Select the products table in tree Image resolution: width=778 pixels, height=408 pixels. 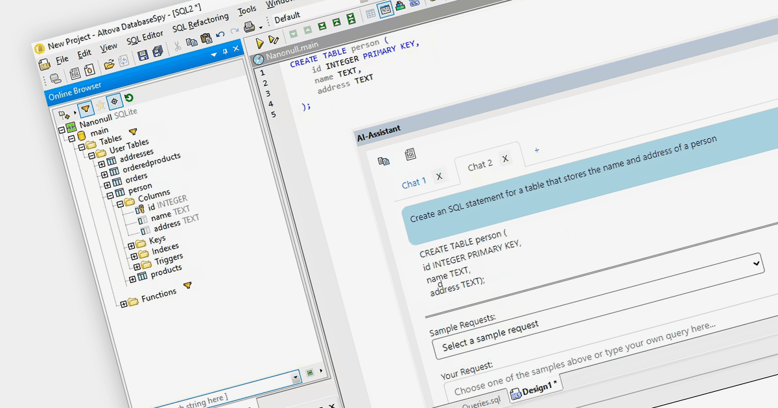click(x=160, y=273)
